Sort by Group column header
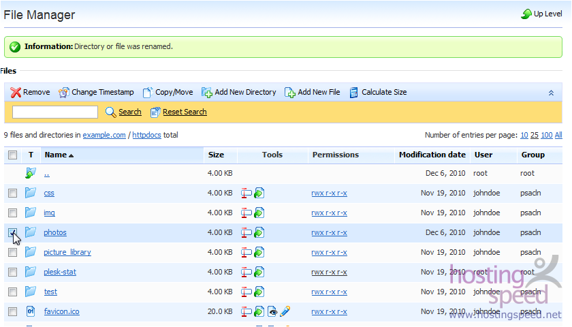The width and height of the screenshot is (572, 327). click(x=533, y=155)
